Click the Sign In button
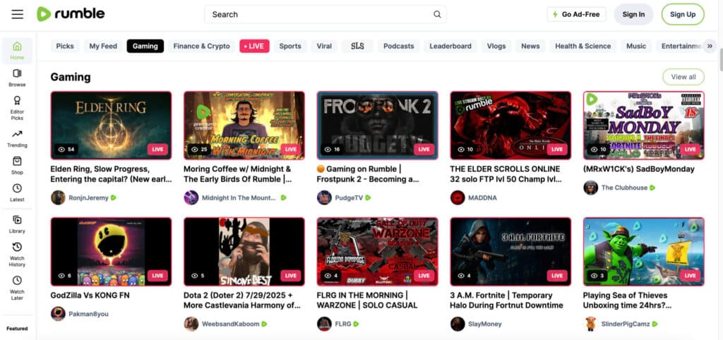This screenshot has width=723, height=340. tap(633, 14)
